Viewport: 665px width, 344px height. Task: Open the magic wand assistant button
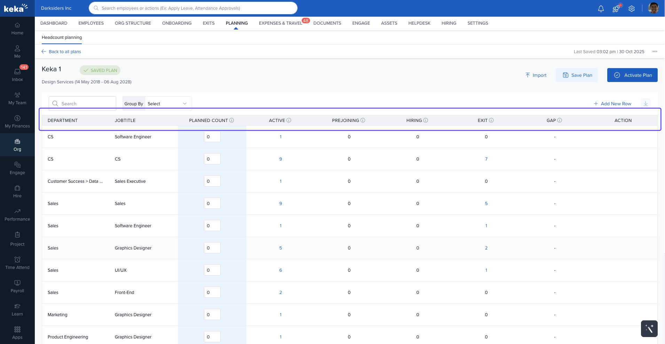[649, 328]
